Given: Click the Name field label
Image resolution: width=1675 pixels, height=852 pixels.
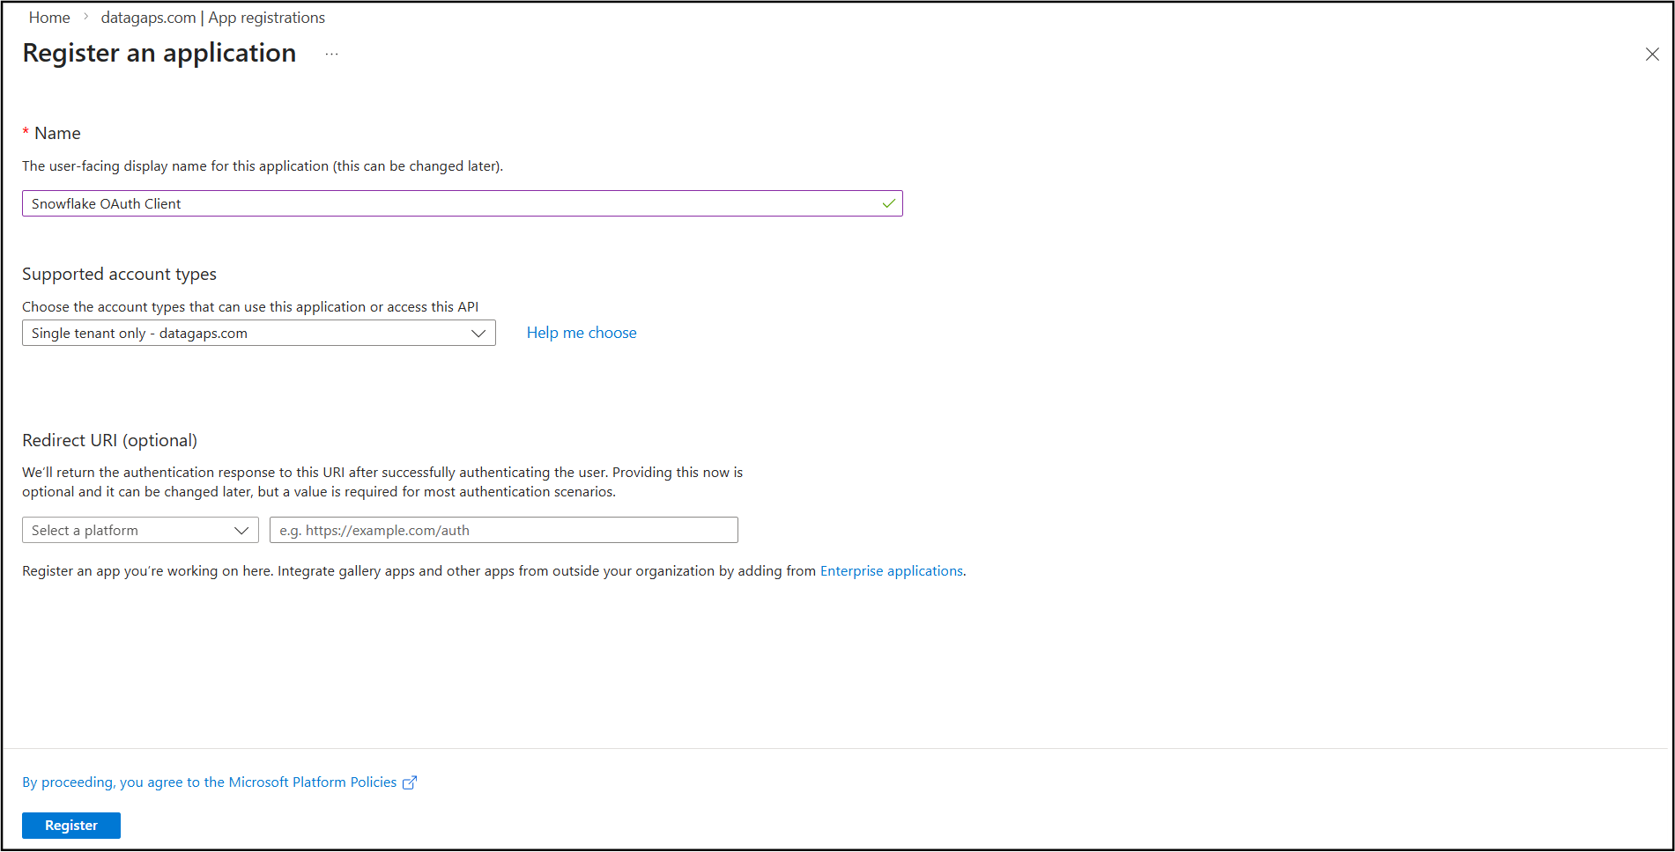Looking at the screenshot, I should point(57,133).
